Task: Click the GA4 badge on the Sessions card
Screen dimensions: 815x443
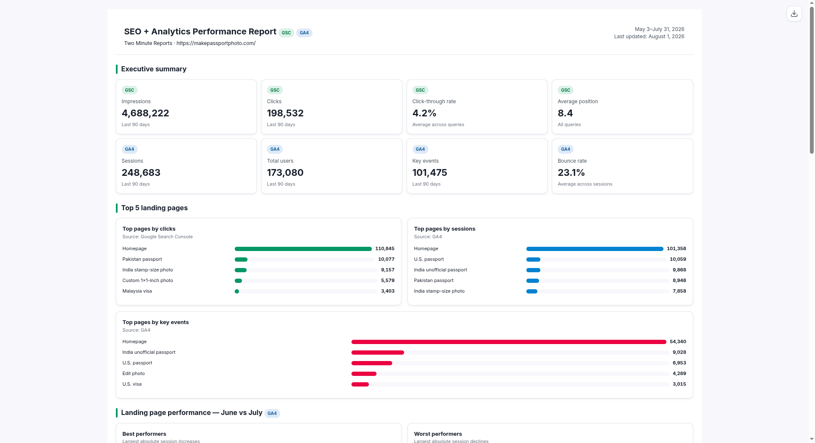Action: click(x=129, y=149)
